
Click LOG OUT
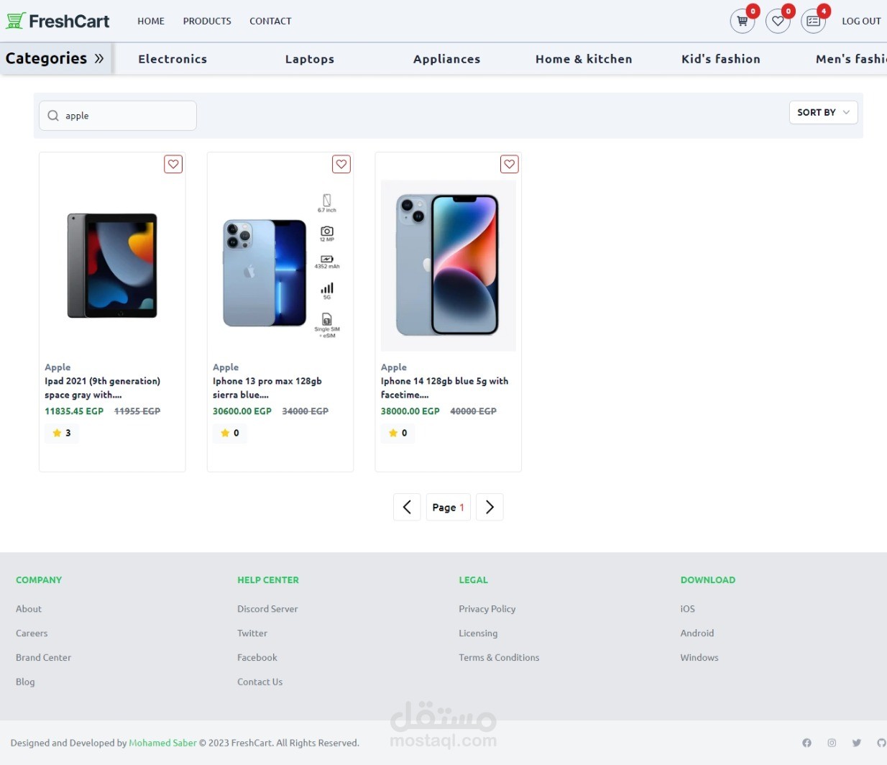[x=861, y=21]
